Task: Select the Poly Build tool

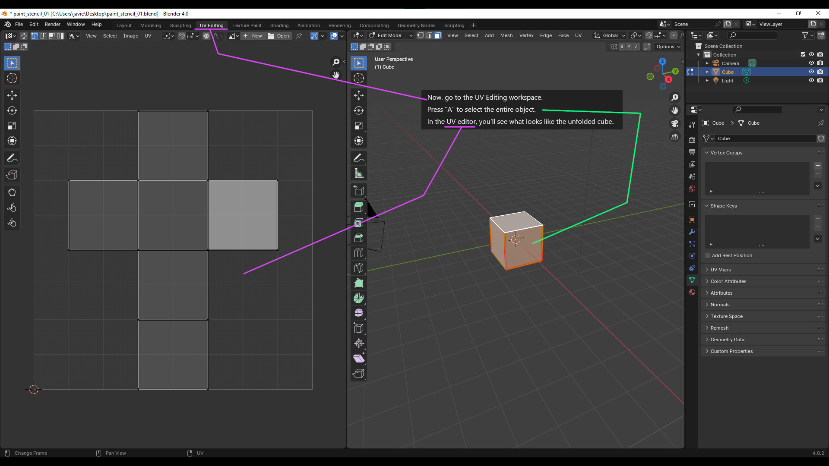Action: 359,283
